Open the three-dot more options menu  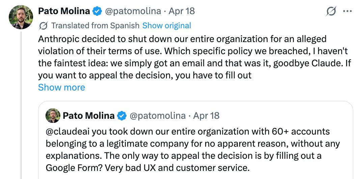(347, 11)
